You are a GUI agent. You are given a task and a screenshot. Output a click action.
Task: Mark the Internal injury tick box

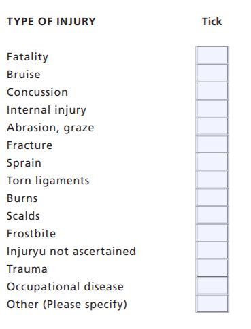tap(212, 108)
